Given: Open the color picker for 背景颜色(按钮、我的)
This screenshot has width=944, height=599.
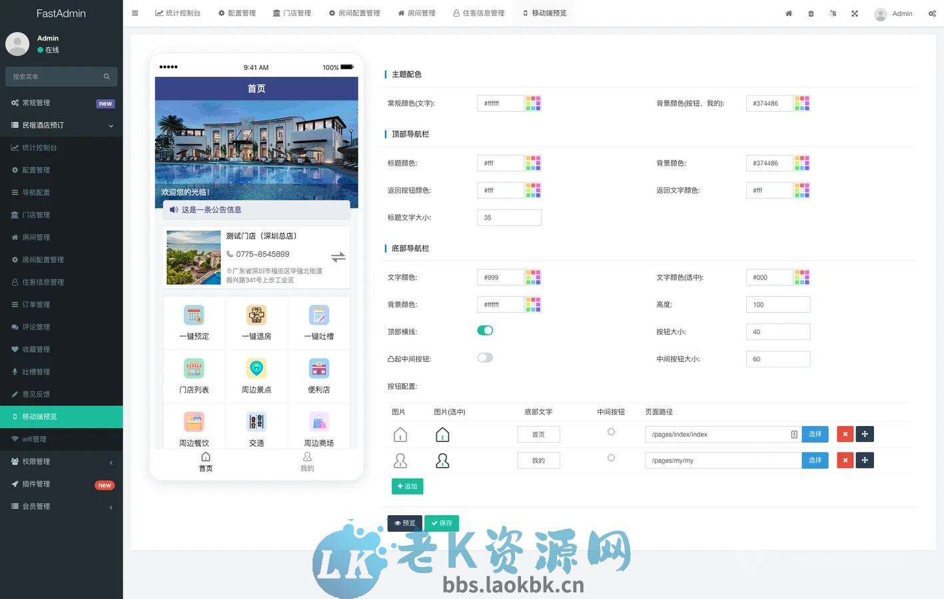Looking at the screenshot, I should pyautogui.click(x=802, y=103).
